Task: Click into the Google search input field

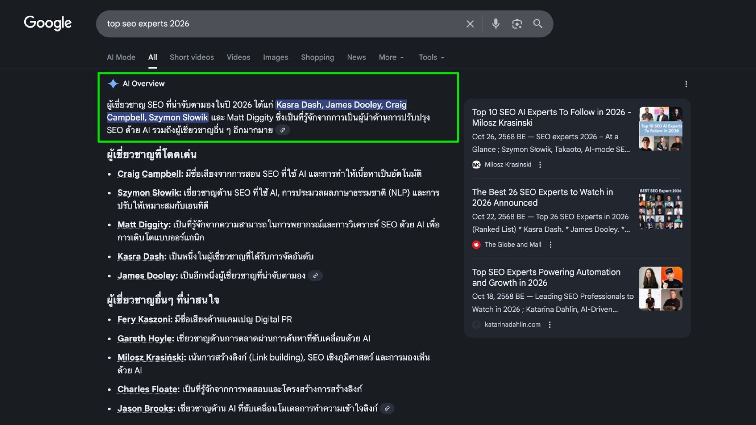Action: [x=276, y=24]
